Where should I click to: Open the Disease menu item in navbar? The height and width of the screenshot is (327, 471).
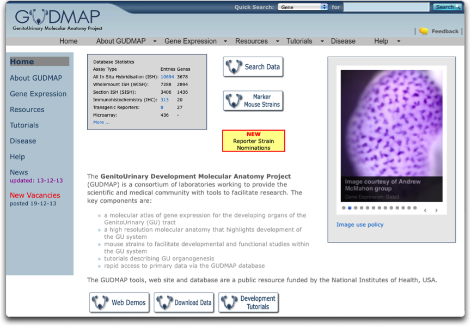coord(343,41)
